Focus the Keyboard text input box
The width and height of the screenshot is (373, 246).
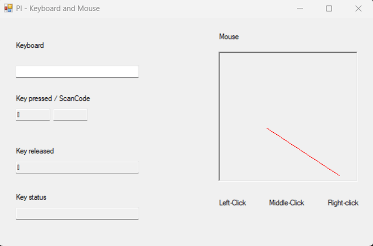click(77, 72)
